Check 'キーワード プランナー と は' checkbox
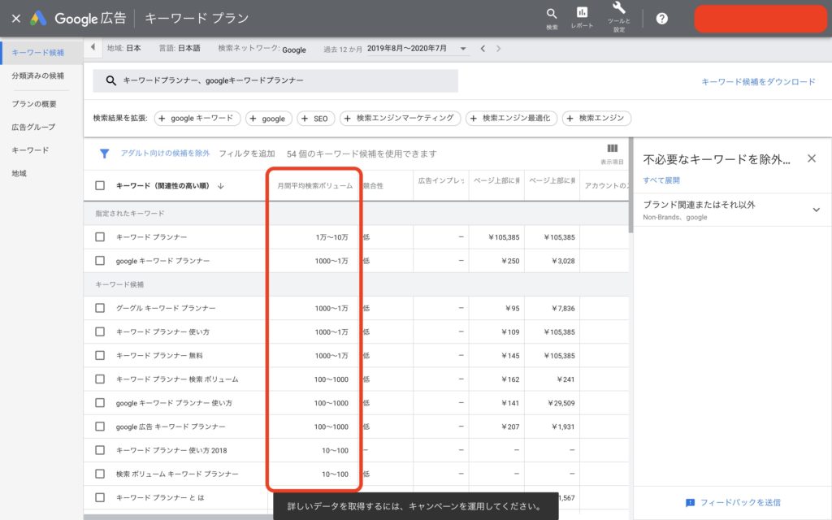 point(100,497)
